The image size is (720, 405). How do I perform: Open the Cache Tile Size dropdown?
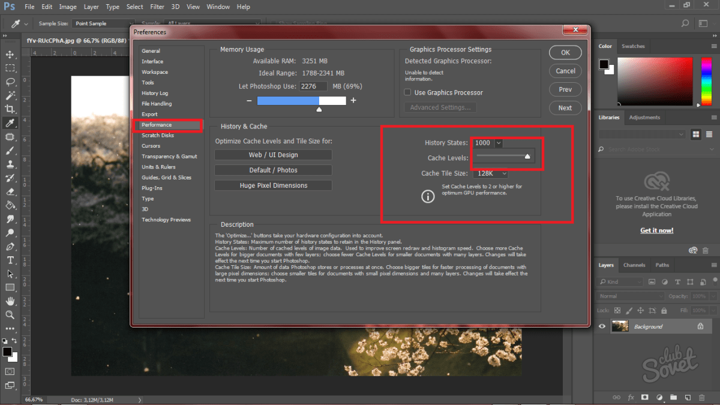[491, 173]
